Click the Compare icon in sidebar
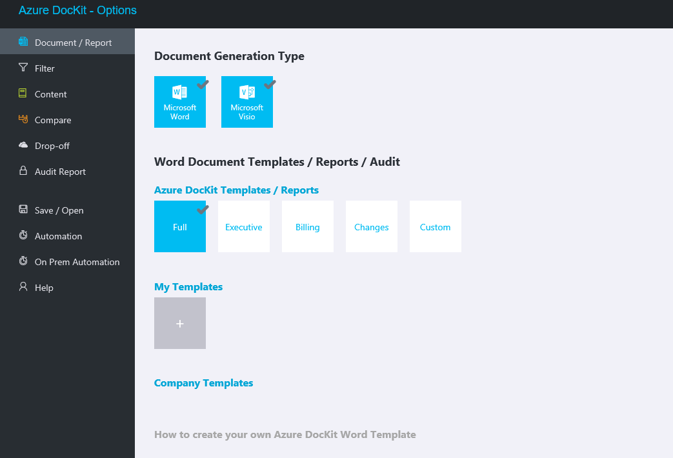 tap(23, 119)
